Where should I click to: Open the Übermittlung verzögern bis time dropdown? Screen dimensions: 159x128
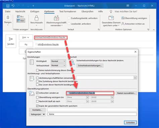(x=112, y=98)
